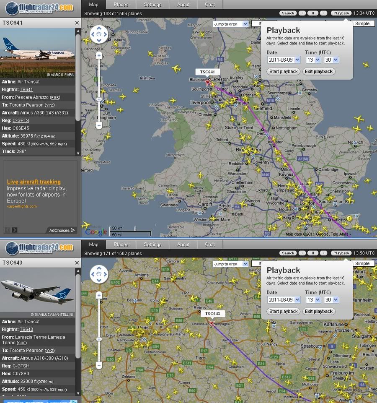The height and width of the screenshot is (403, 377).
Task: Open Jump to area dropdown on the France map
Action: point(231,264)
